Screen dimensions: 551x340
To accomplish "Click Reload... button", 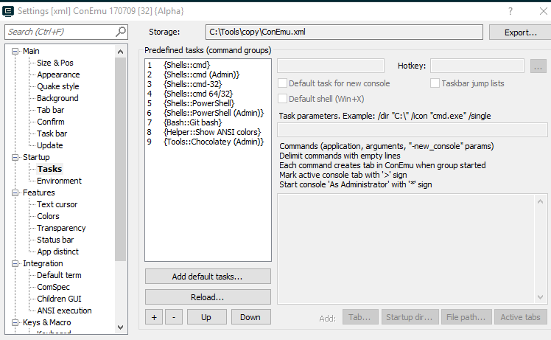I will click(208, 297).
